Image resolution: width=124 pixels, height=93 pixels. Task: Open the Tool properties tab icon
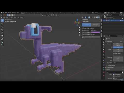point(104,39)
